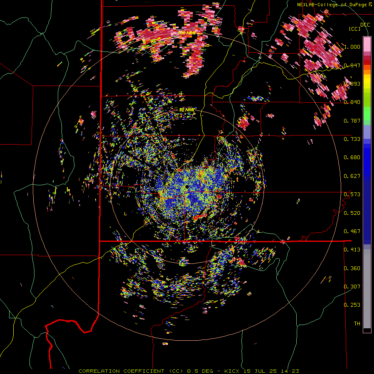Select the 0.520 scale value

352,213
